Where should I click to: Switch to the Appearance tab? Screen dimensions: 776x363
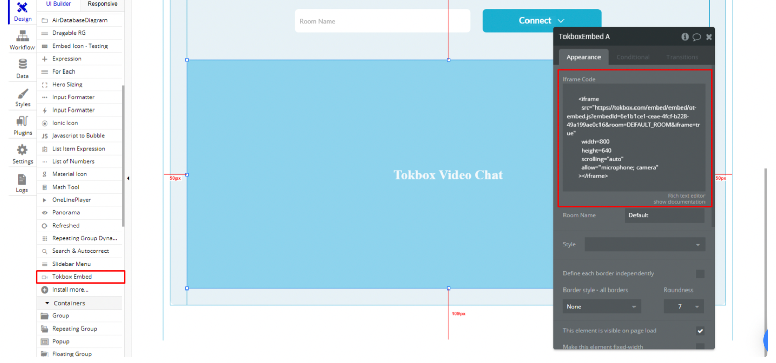[583, 57]
